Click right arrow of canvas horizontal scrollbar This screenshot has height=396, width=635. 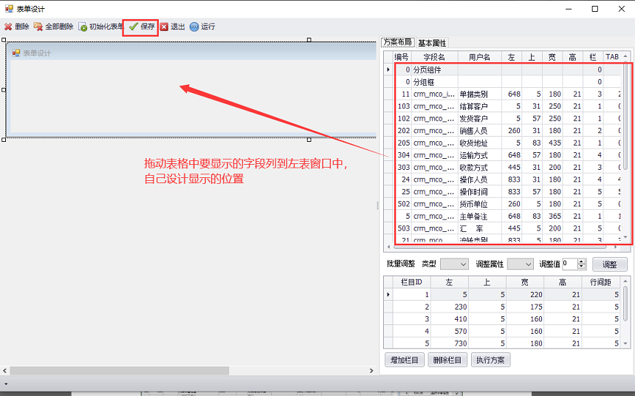[371, 370]
